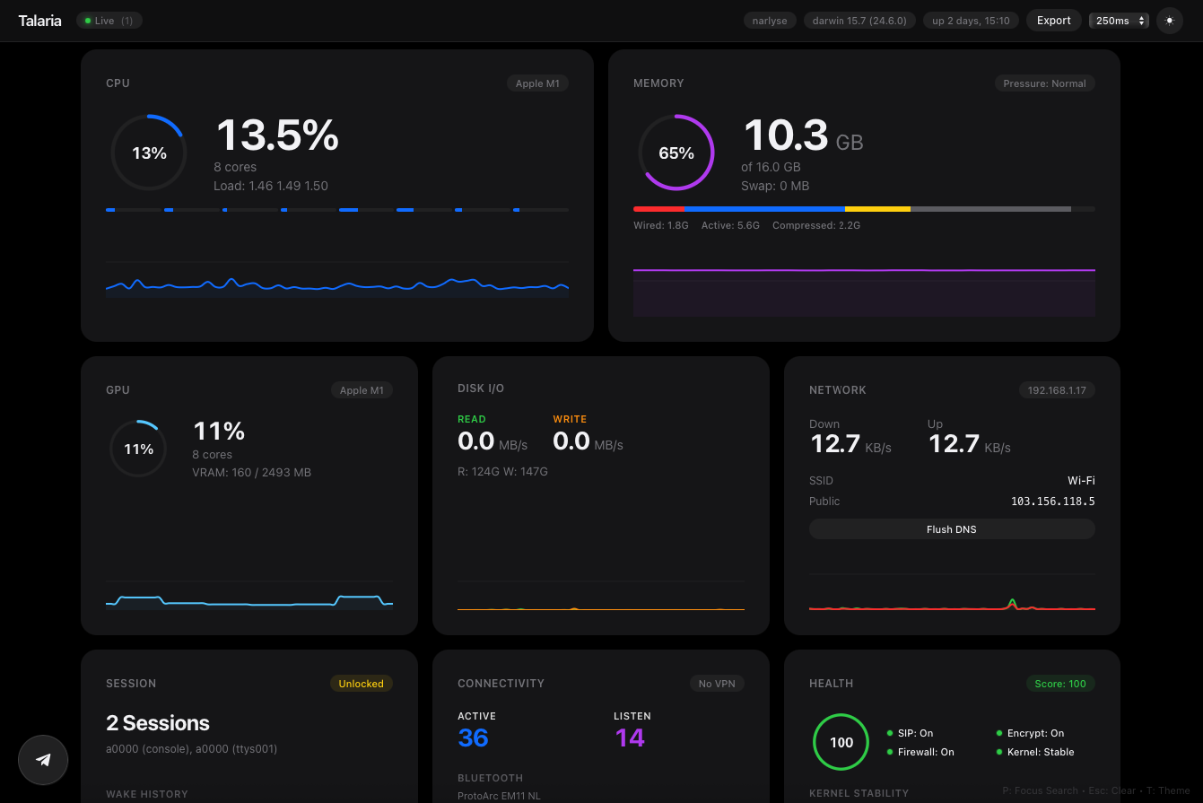Click the per-core CPU usage bar strip
The image size is (1203, 803).
click(337, 210)
